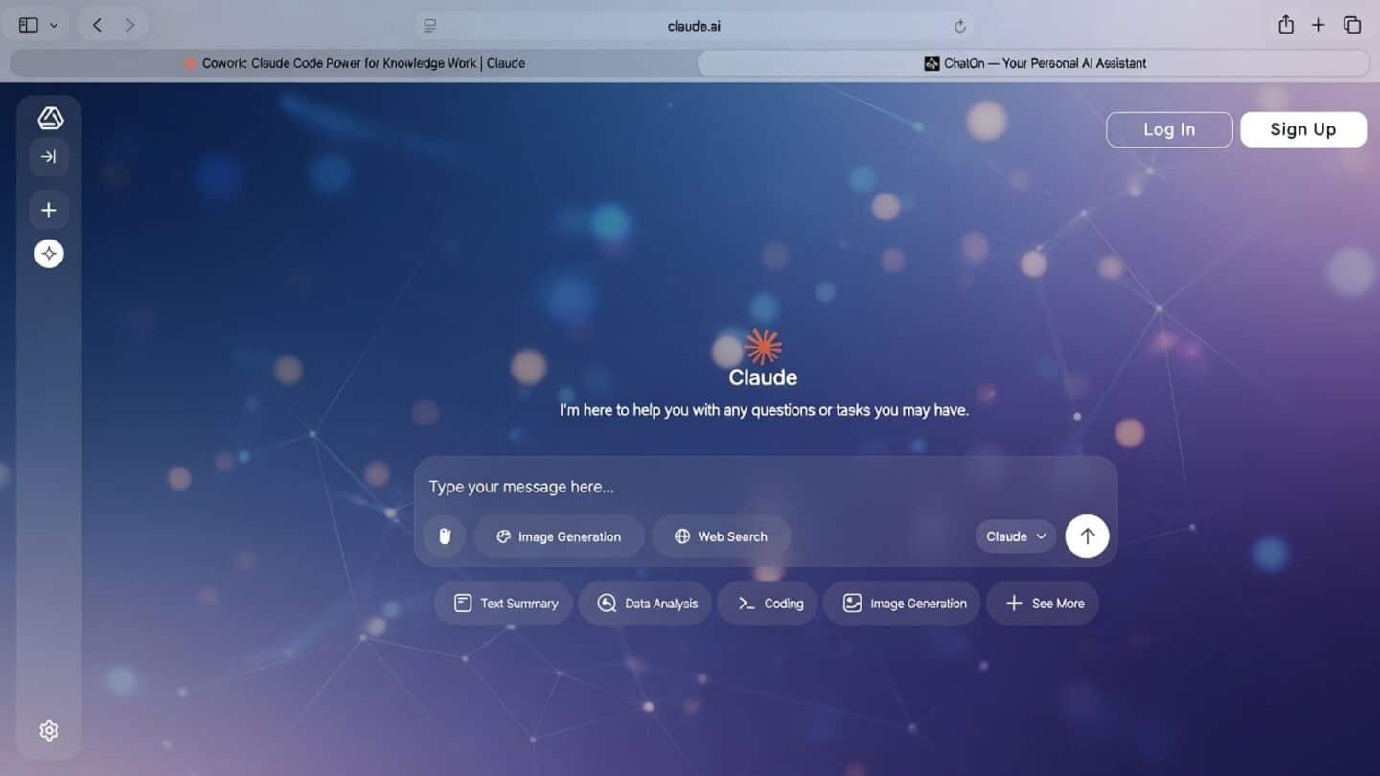Image resolution: width=1380 pixels, height=776 pixels.
Task: Switch to the Cowork: Claude Code Power tab
Action: click(x=354, y=63)
